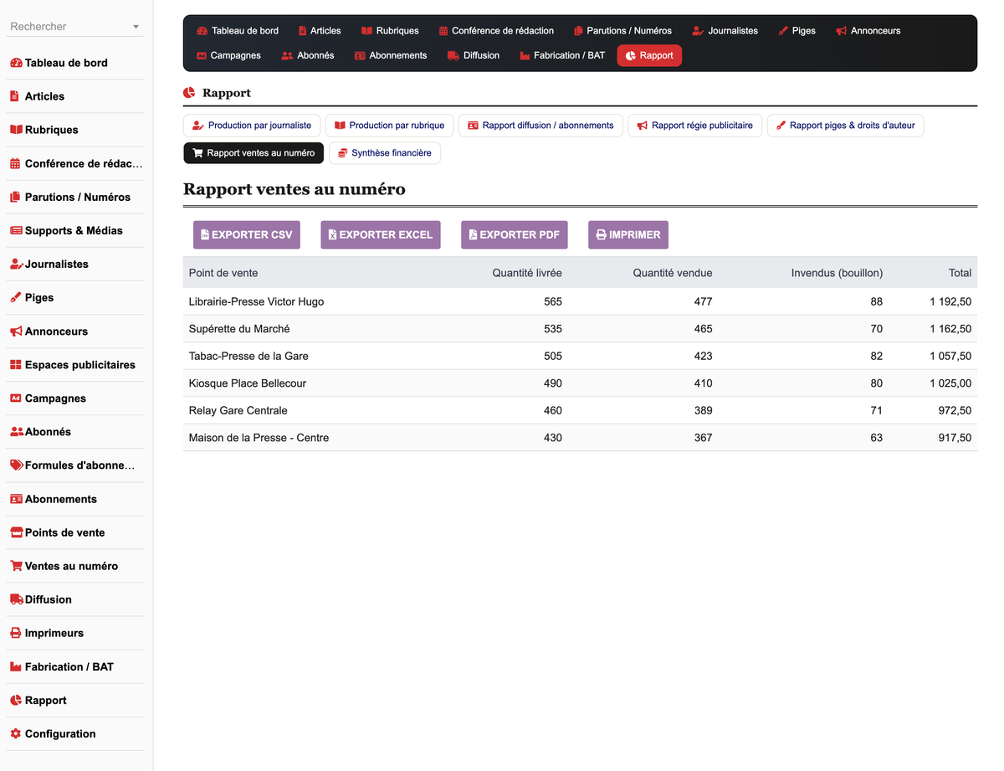1004x771 pixels.
Task: Click the Excel file icon on export button
Action: [332, 235]
